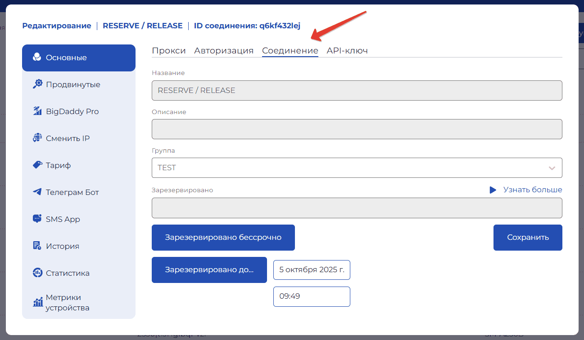The image size is (584, 340).
Task: Click the 5 октября 2025 date field
Action: point(312,270)
